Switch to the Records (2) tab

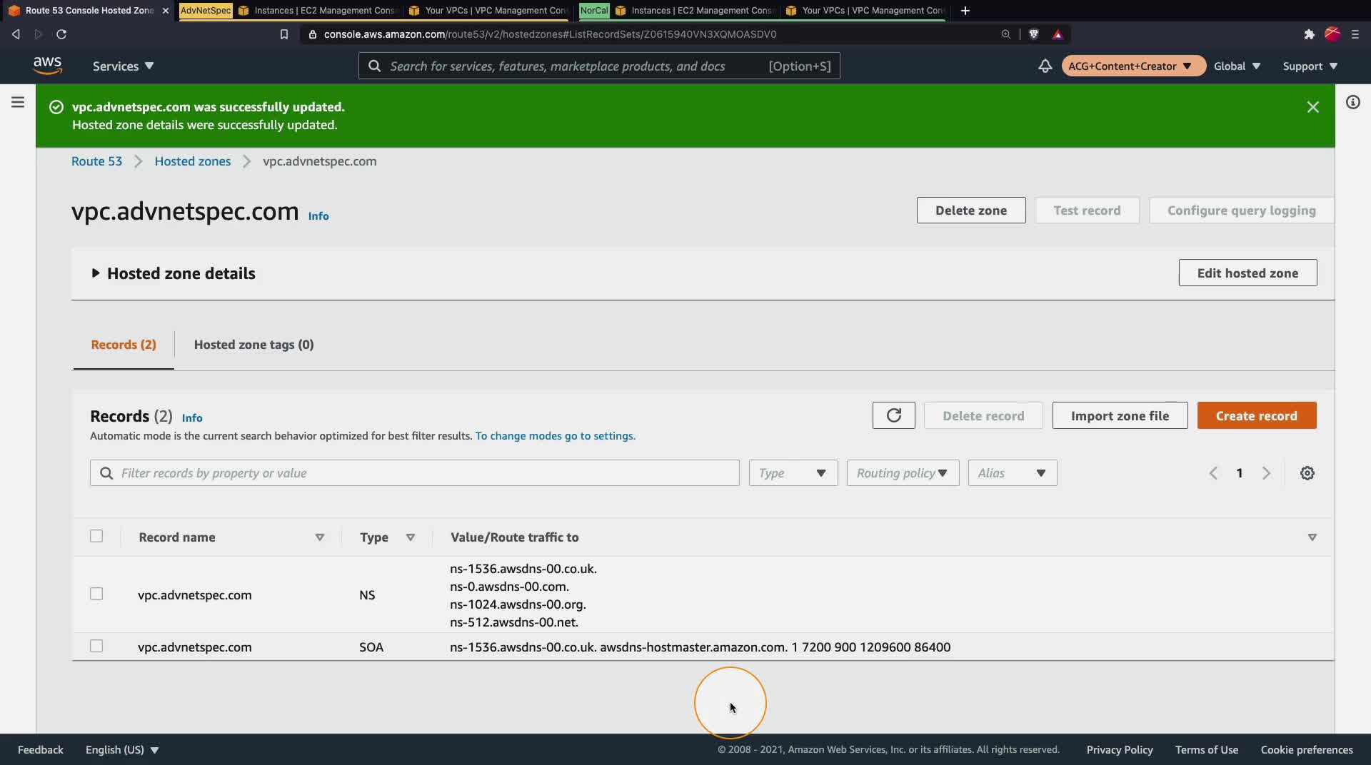[x=124, y=345]
